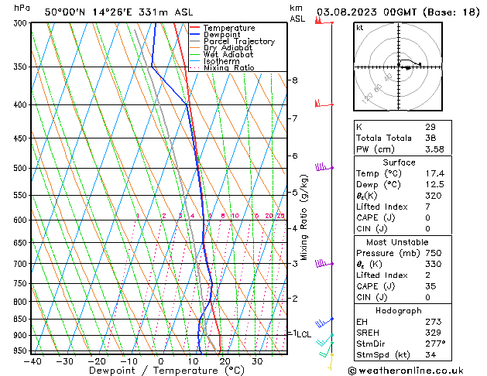Click the Dewpoint legend entry
Image resolution: width=487 pixels, height=376 pixels.
[221, 35]
